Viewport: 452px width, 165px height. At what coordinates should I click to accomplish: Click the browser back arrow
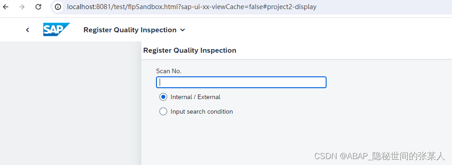[x=5, y=7]
